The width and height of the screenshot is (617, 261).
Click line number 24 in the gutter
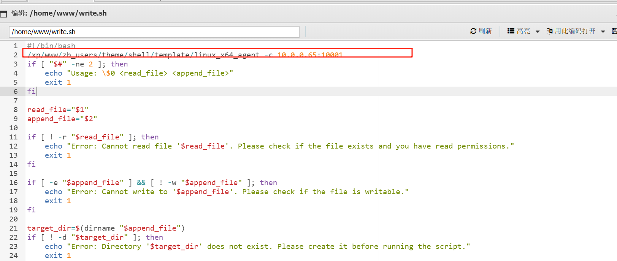(14, 255)
